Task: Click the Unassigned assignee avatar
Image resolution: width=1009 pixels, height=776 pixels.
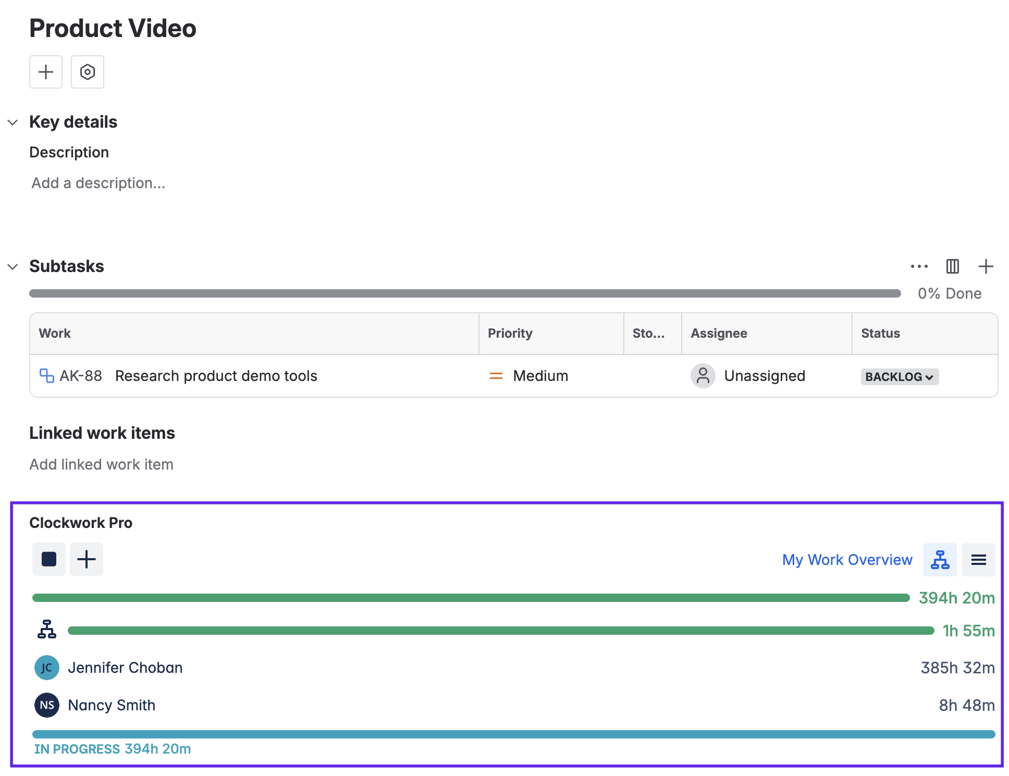Action: 703,376
